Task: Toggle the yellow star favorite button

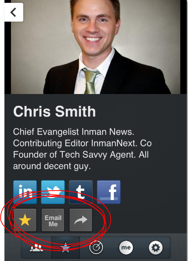Action: [x=25, y=220]
